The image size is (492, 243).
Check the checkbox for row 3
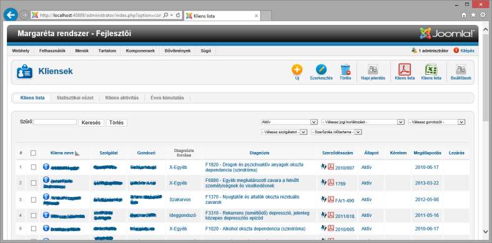[x=34, y=199]
